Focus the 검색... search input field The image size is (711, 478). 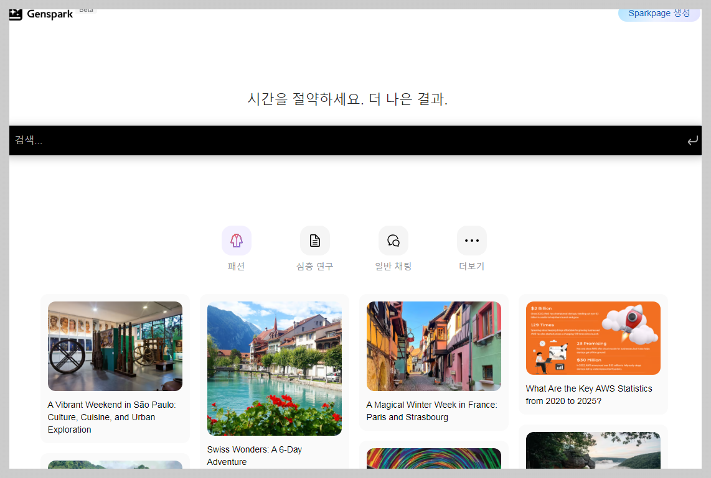tap(355, 140)
